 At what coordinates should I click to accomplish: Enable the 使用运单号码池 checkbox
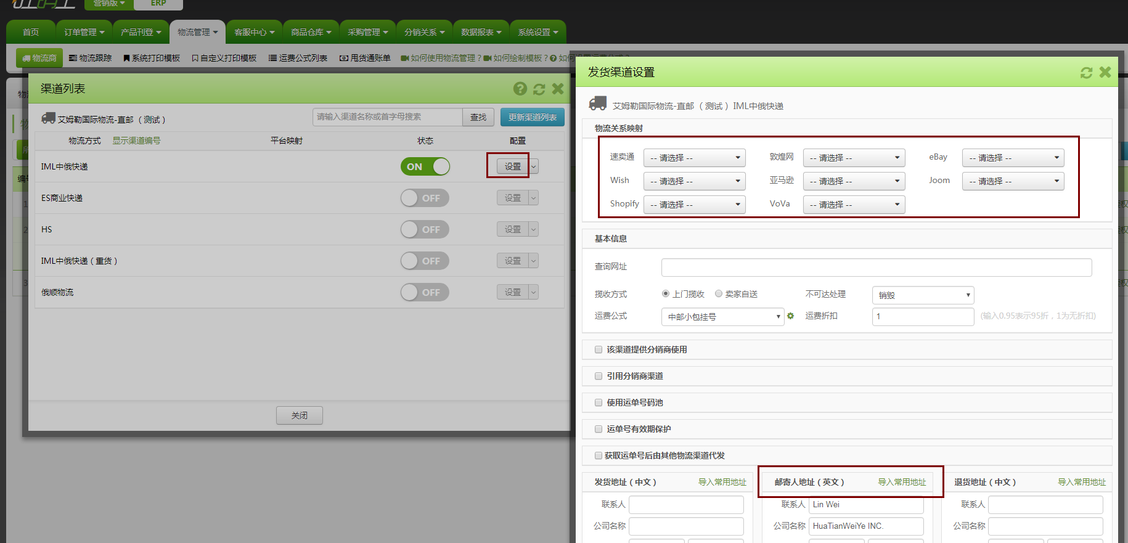pos(599,402)
